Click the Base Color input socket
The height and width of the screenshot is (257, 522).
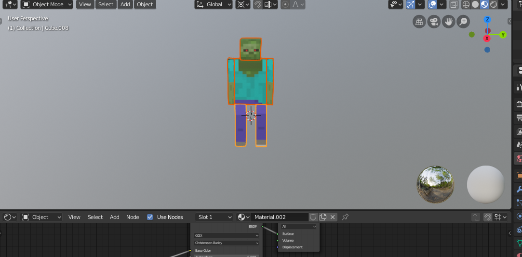190,250
